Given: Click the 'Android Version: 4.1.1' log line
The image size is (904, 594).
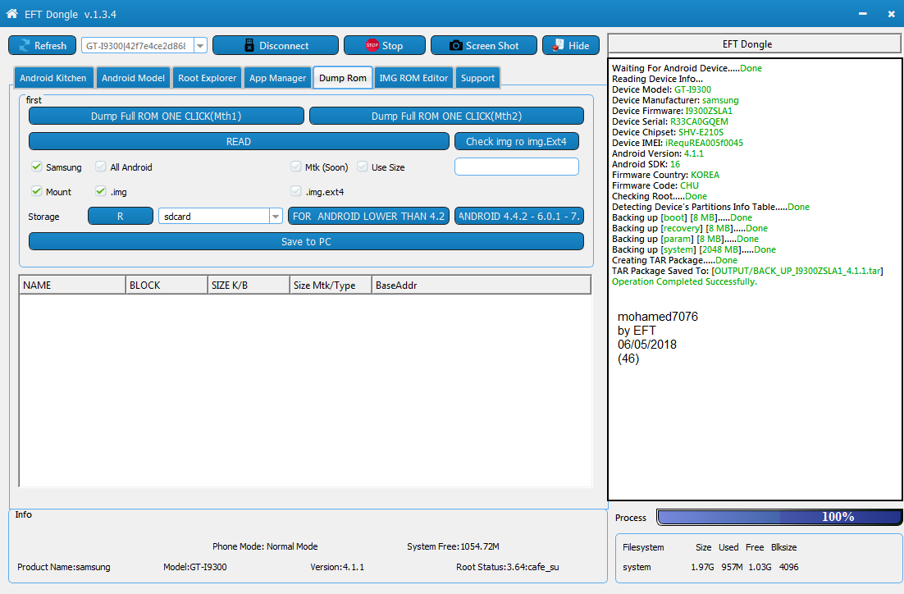Looking at the screenshot, I should (x=658, y=153).
